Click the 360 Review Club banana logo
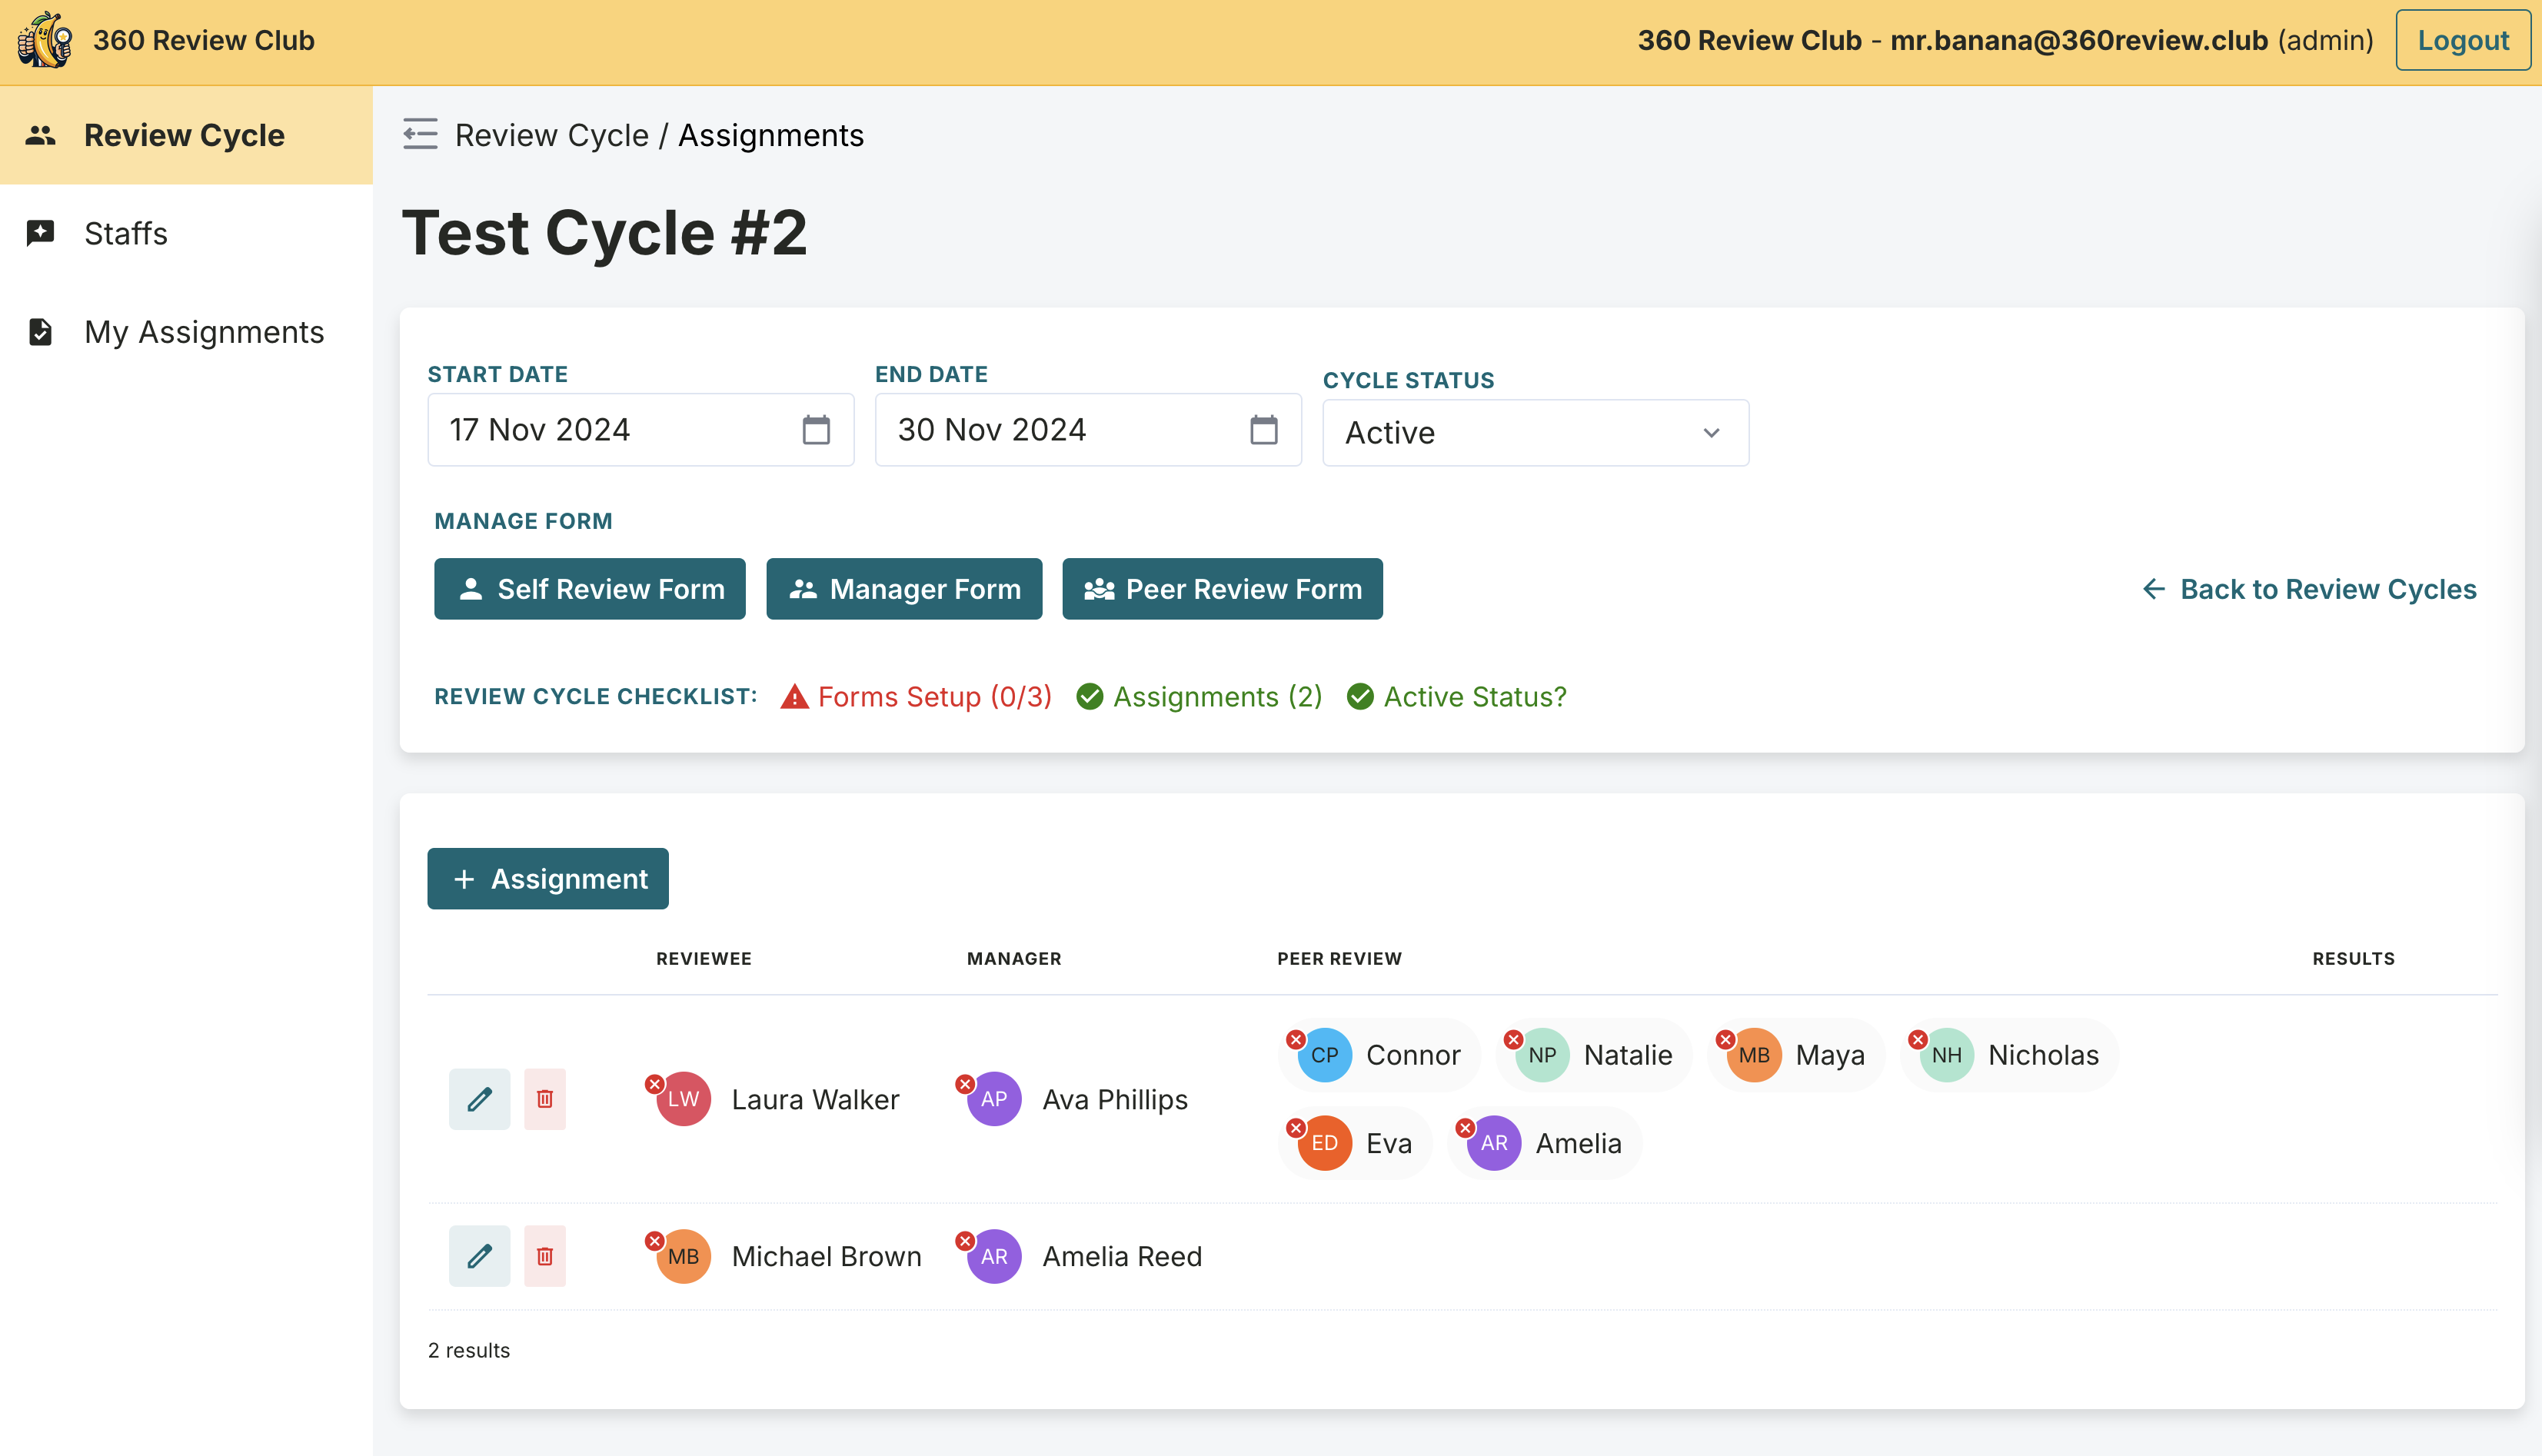 click(x=45, y=40)
